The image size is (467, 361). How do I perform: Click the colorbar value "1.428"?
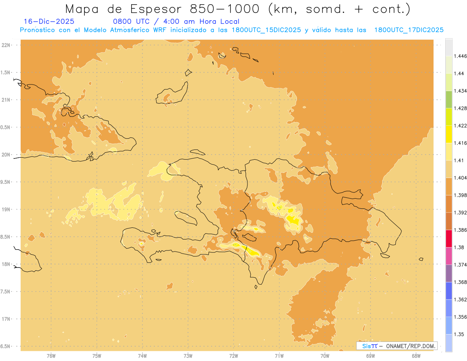pyautogui.click(x=460, y=108)
